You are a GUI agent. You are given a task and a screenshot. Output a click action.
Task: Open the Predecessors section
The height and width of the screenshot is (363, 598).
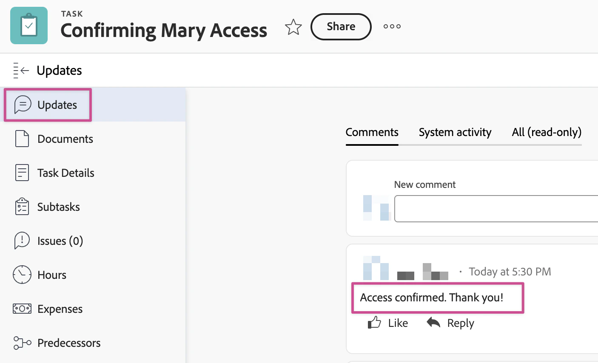coord(69,343)
